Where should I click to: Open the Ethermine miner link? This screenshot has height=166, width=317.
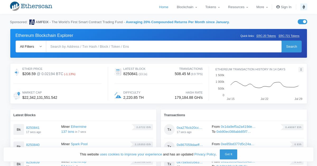pos(78,127)
